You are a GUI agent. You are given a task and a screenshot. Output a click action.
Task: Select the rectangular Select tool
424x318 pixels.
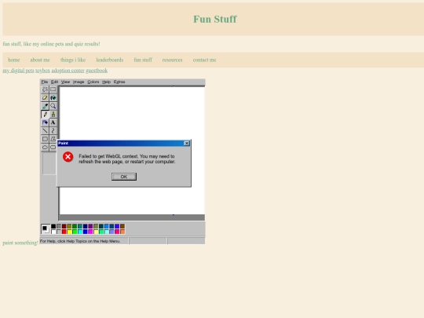point(53,90)
